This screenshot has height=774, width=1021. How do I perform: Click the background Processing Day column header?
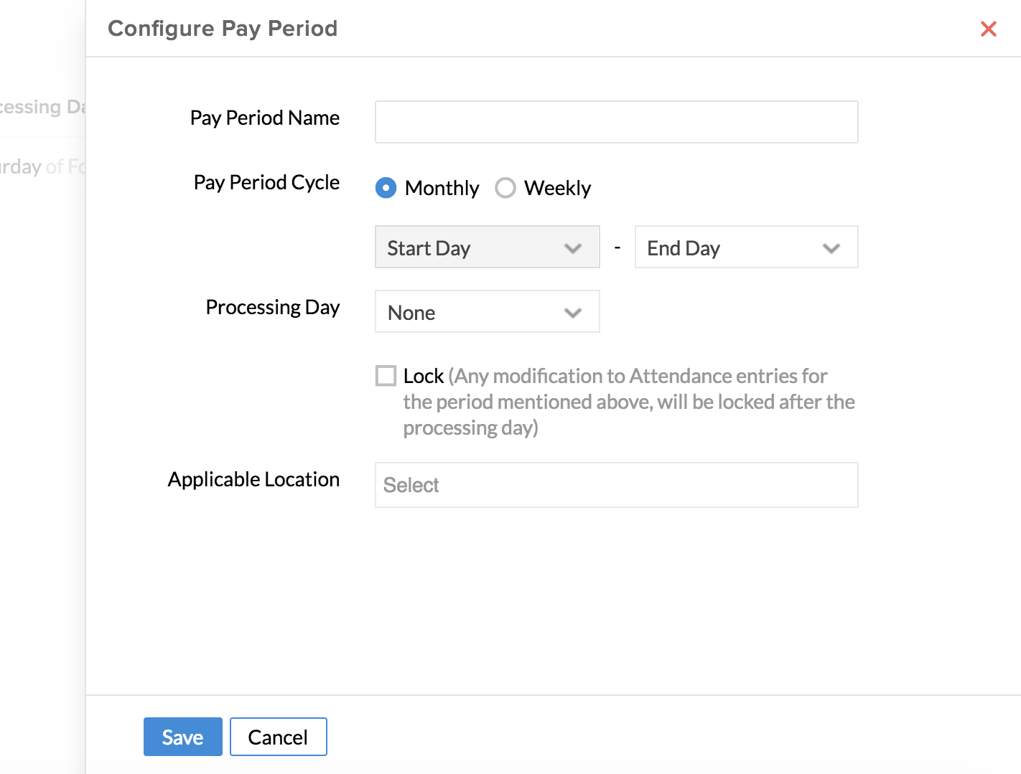(x=42, y=107)
